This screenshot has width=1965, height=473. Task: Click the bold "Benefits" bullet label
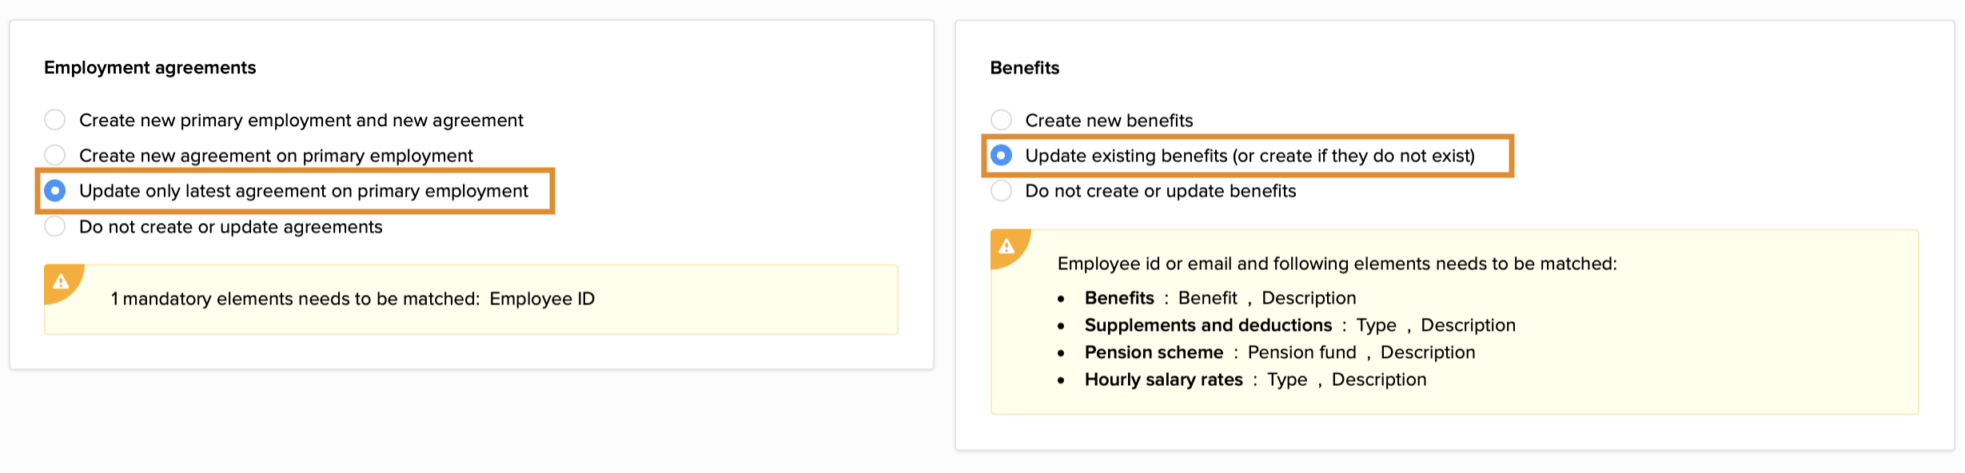[x=1118, y=298]
